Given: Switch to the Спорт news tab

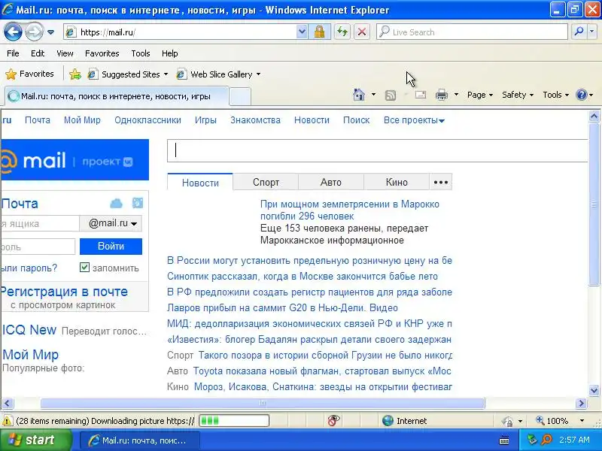Looking at the screenshot, I should pos(266,182).
